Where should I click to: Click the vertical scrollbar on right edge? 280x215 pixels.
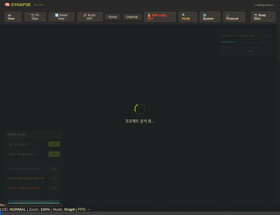point(278,42)
